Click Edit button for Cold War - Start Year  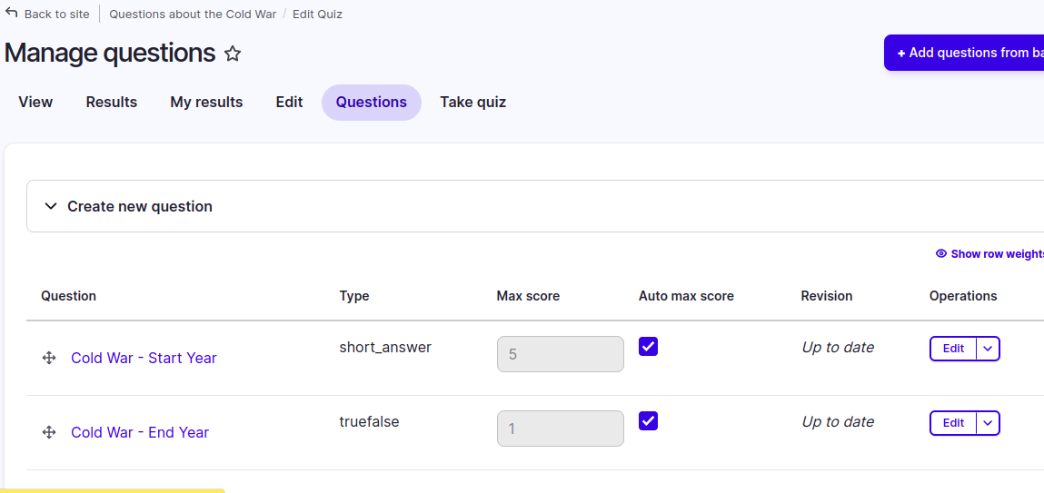tap(953, 349)
